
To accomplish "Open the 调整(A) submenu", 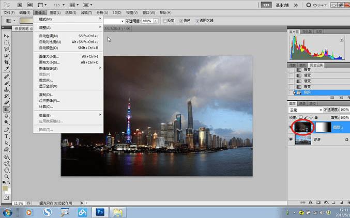I will pos(68,28).
